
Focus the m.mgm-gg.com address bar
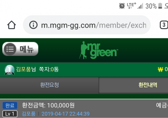pos(87,25)
